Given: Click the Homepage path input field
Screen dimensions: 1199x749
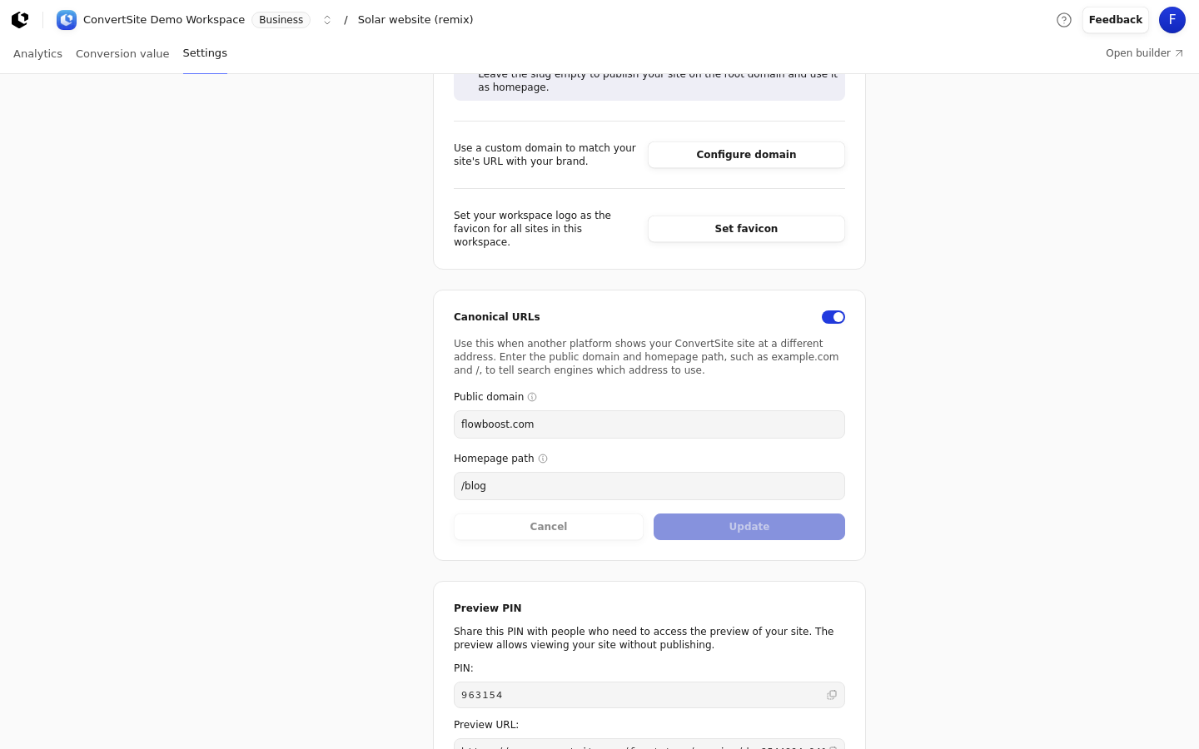Looking at the screenshot, I should click(649, 486).
